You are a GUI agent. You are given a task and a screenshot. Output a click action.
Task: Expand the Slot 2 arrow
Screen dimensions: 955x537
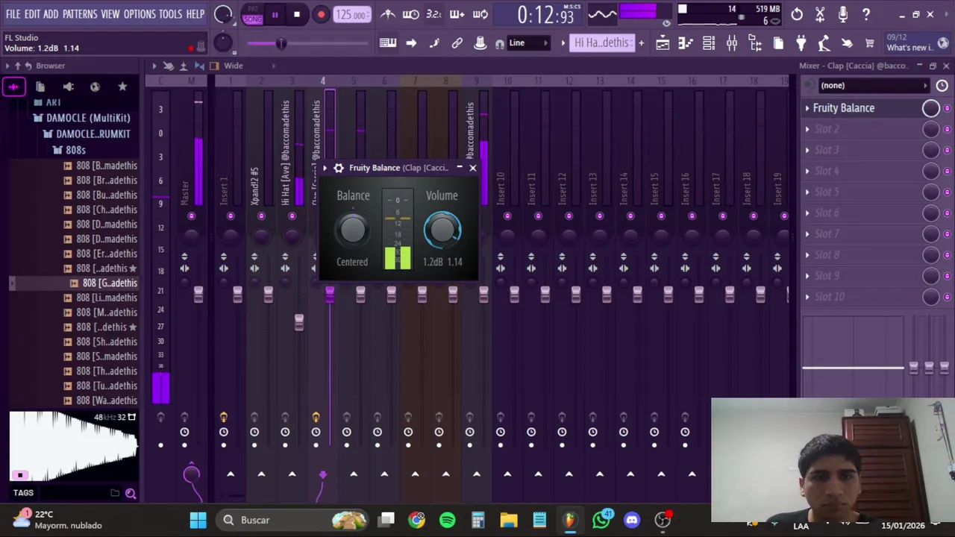(807, 129)
